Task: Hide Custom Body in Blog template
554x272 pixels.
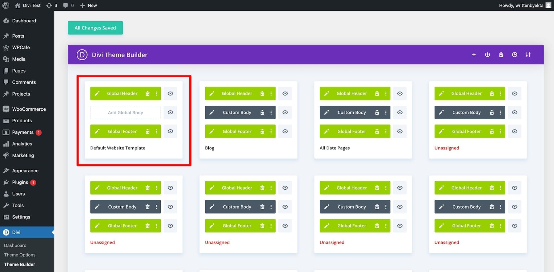Action: [x=285, y=112]
